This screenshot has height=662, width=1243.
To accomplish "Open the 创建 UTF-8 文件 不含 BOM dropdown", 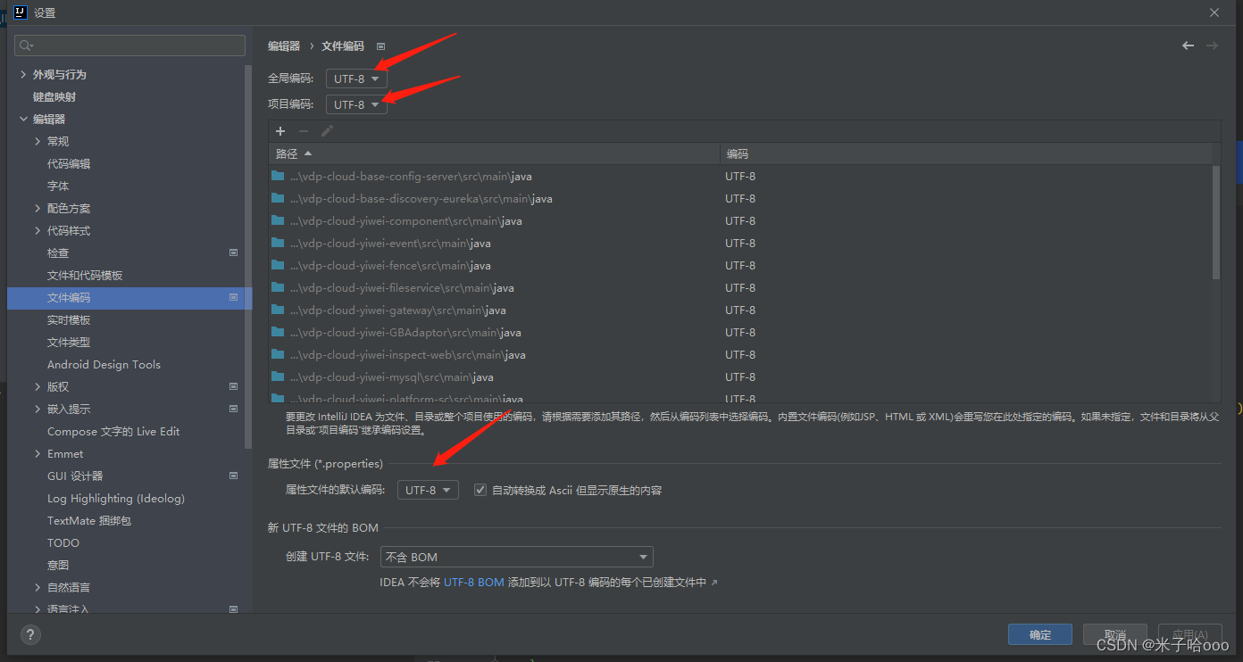I will point(517,557).
